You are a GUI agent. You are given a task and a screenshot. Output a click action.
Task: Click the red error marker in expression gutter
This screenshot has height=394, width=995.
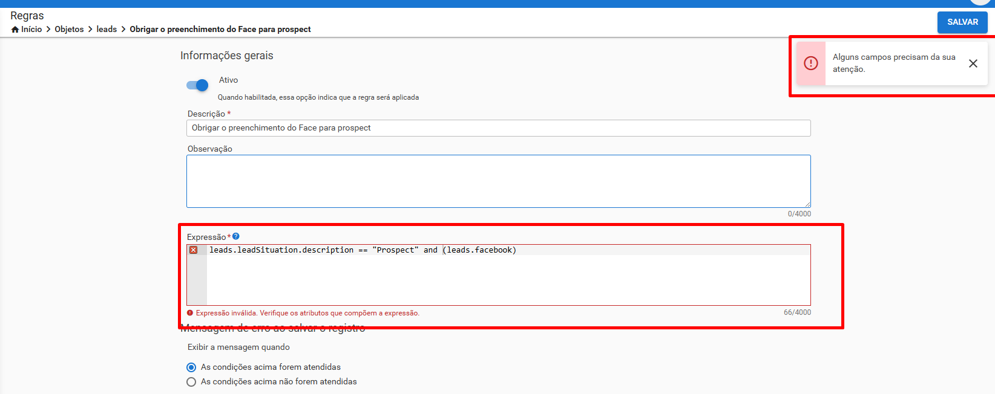pyautogui.click(x=193, y=250)
